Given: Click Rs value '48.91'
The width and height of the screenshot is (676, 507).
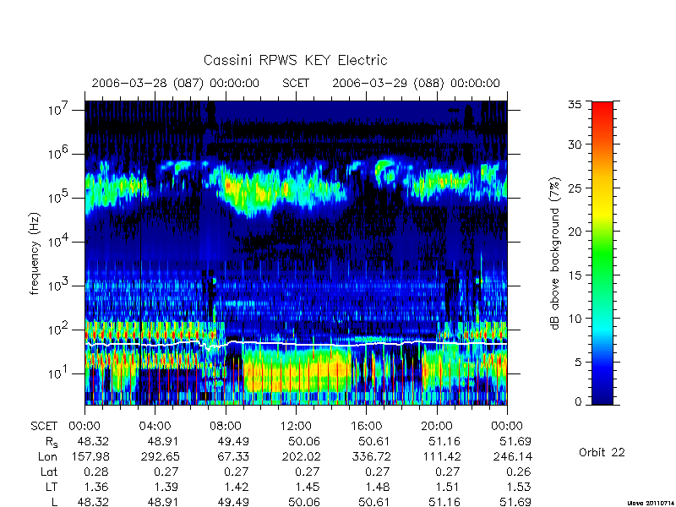Looking at the screenshot, I should pyautogui.click(x=163, y=441).
